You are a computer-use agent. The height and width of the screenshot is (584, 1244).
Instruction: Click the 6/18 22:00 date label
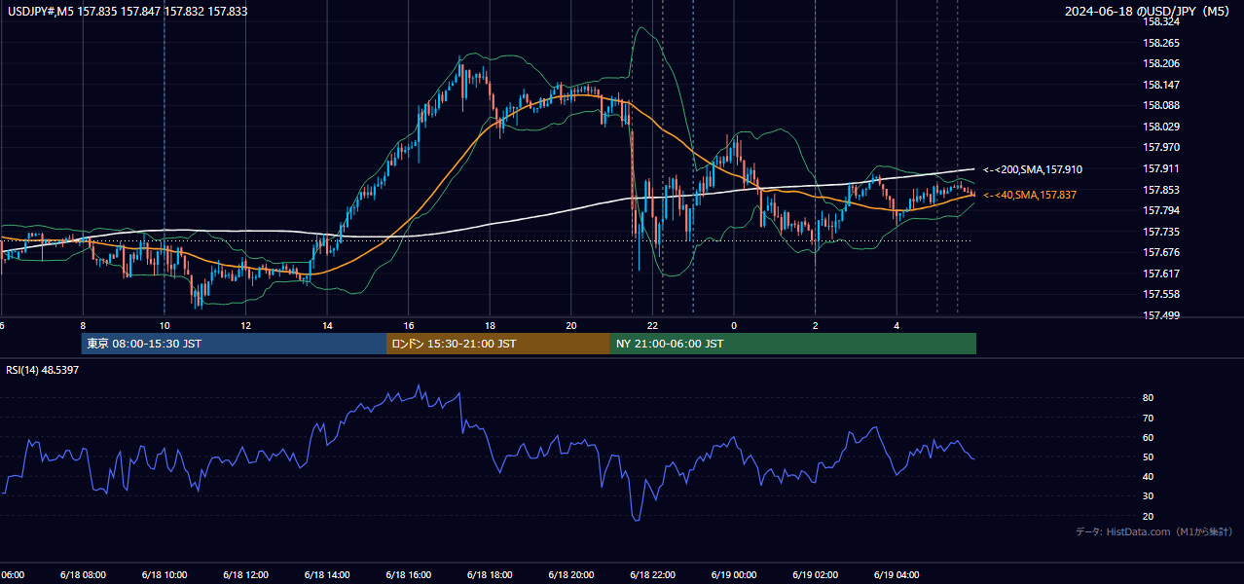[x=653, y=575]
